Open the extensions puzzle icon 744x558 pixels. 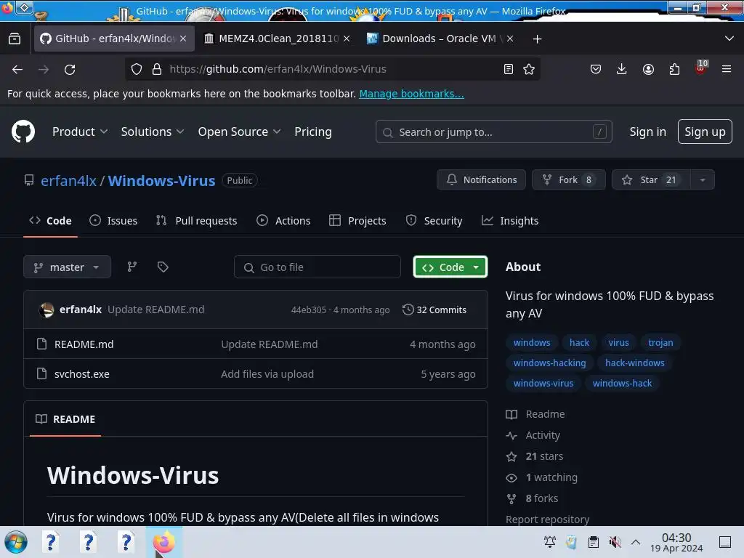coord(674,69)
